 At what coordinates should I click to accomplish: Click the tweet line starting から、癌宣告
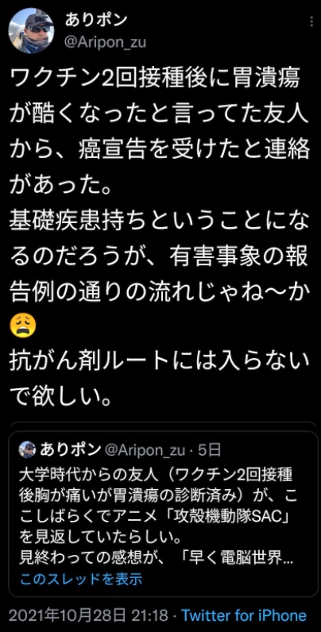pos(159,150)
